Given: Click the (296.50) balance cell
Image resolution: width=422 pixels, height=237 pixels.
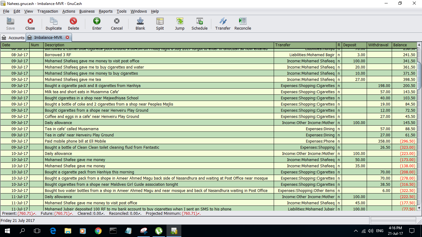Looking at the screenshot, I should pyautogui.click(x=404, y=141).
